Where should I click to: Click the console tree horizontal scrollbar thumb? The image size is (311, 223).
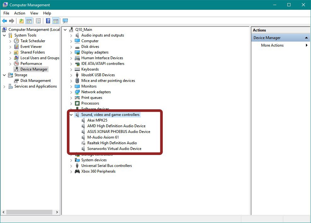pos(29,212)
